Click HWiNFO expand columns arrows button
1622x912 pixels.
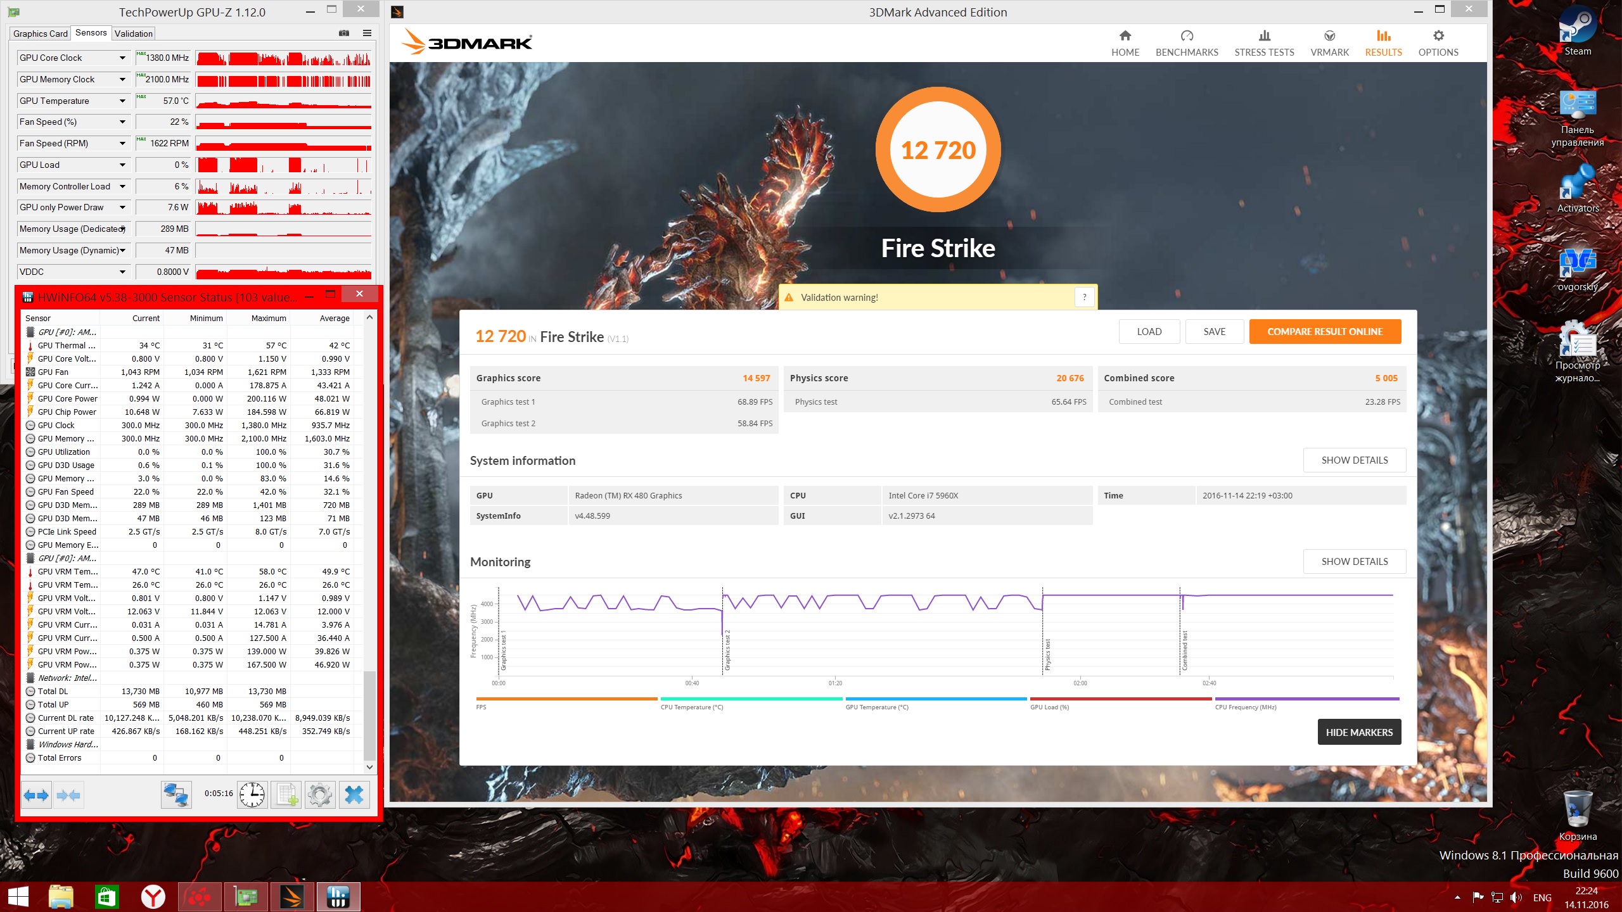pos(36,795)
